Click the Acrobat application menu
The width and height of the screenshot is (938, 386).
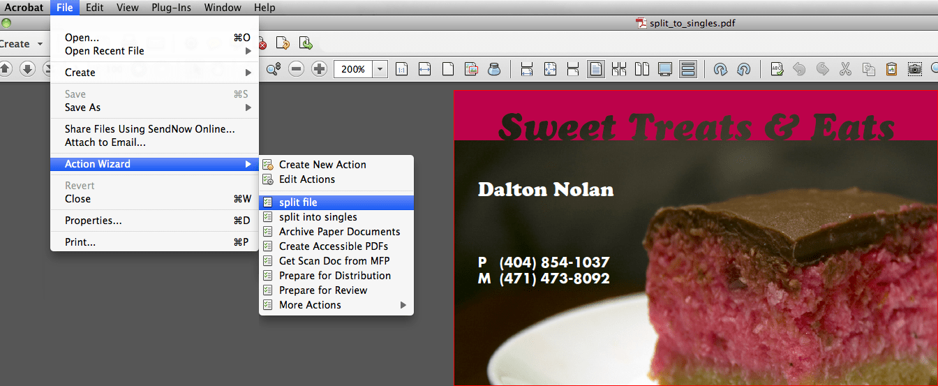[x=24, y=8]
